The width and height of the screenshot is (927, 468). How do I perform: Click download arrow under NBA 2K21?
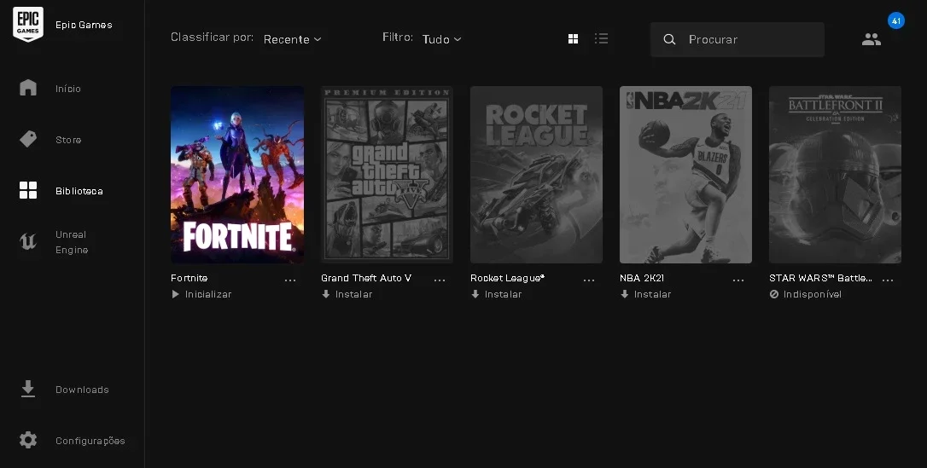624,294
